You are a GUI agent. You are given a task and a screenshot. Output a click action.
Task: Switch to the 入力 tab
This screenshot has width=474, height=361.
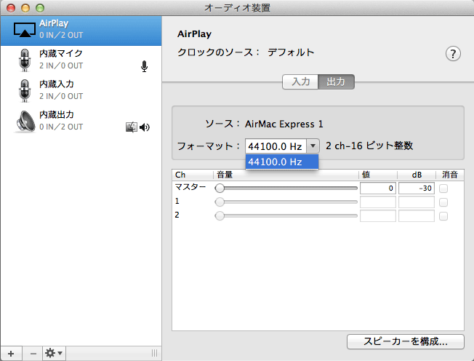point(300,82)
